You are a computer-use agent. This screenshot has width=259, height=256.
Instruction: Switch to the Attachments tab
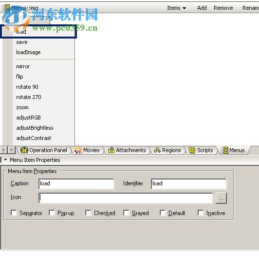(x=127, y=150)
